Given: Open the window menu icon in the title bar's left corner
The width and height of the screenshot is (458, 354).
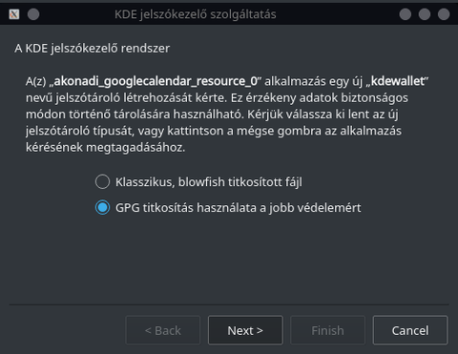Looking at the screenshot, I should tap(14, 14).
